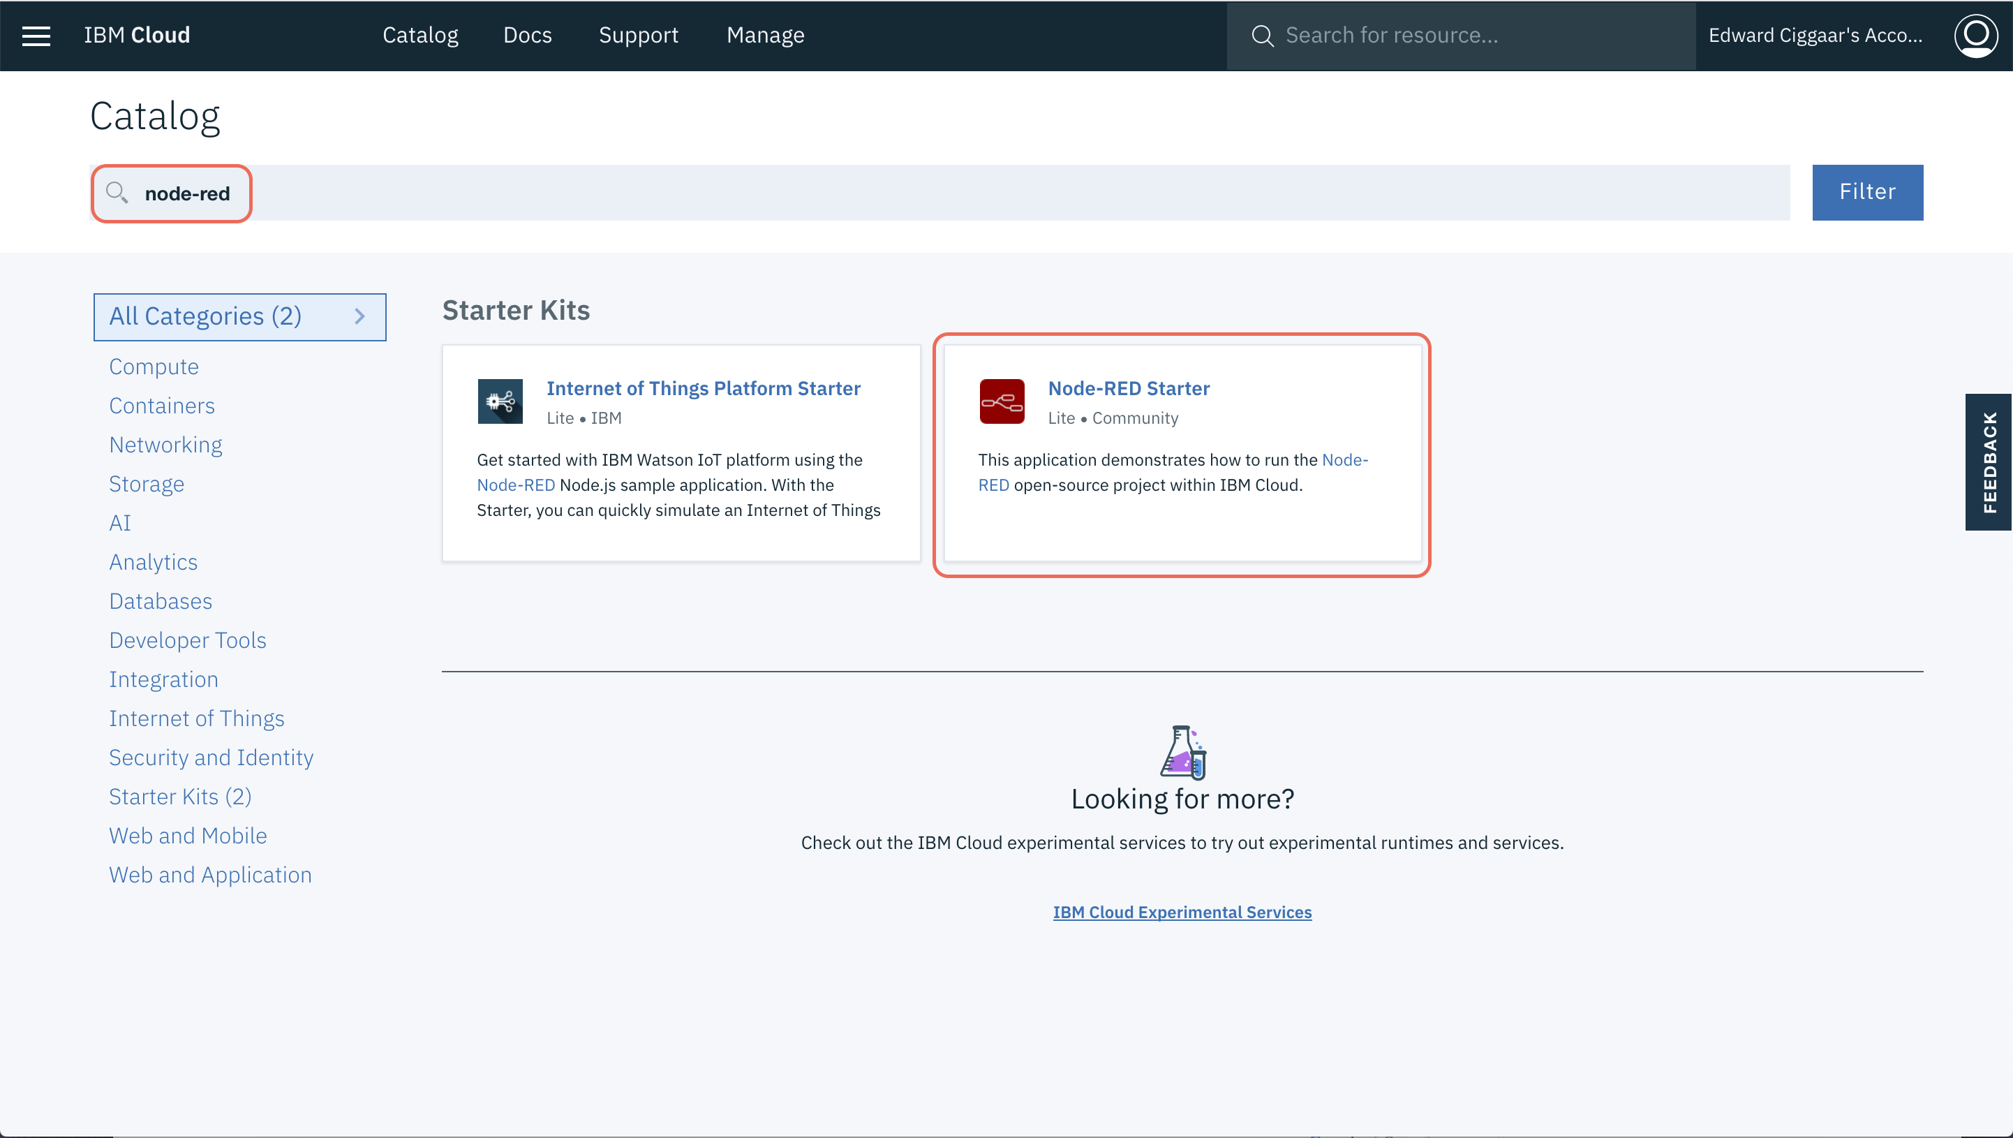The width and height of the screenshot is (2013, 1138).
Task: Open the Docs header link
Action: point(528,35)
